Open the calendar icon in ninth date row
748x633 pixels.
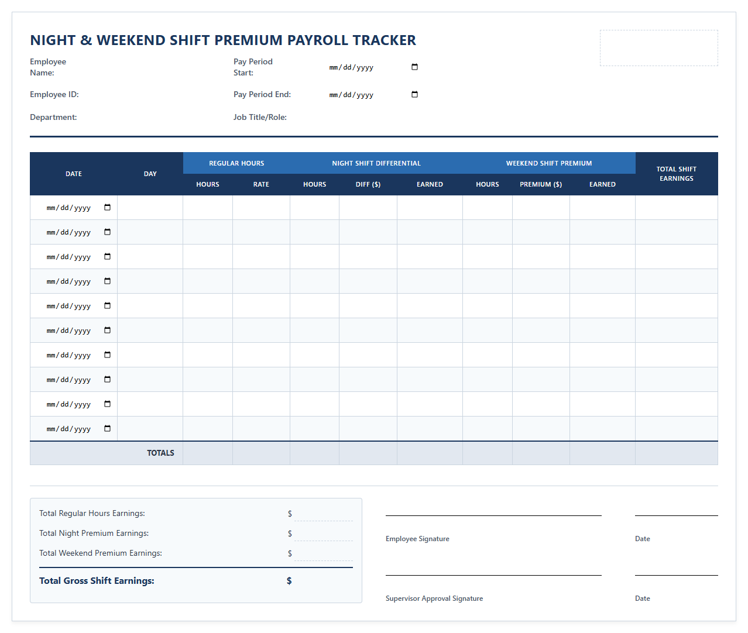pyautogui.click(x=107, y=404)
